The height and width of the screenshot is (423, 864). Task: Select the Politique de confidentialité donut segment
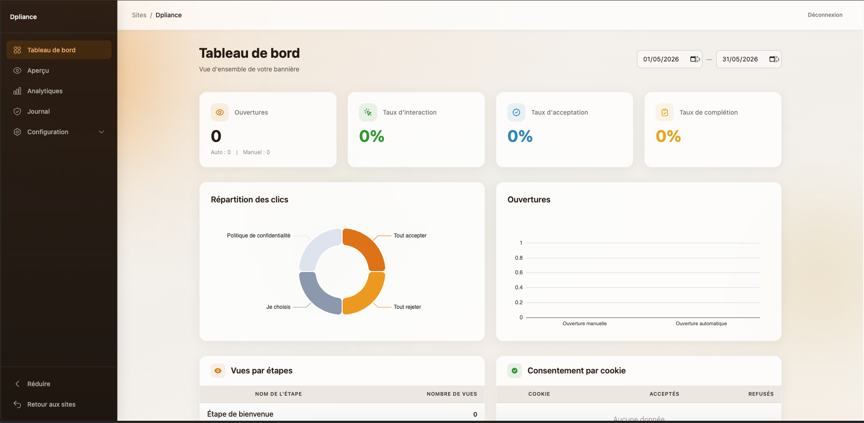click(x=316, y=246)
